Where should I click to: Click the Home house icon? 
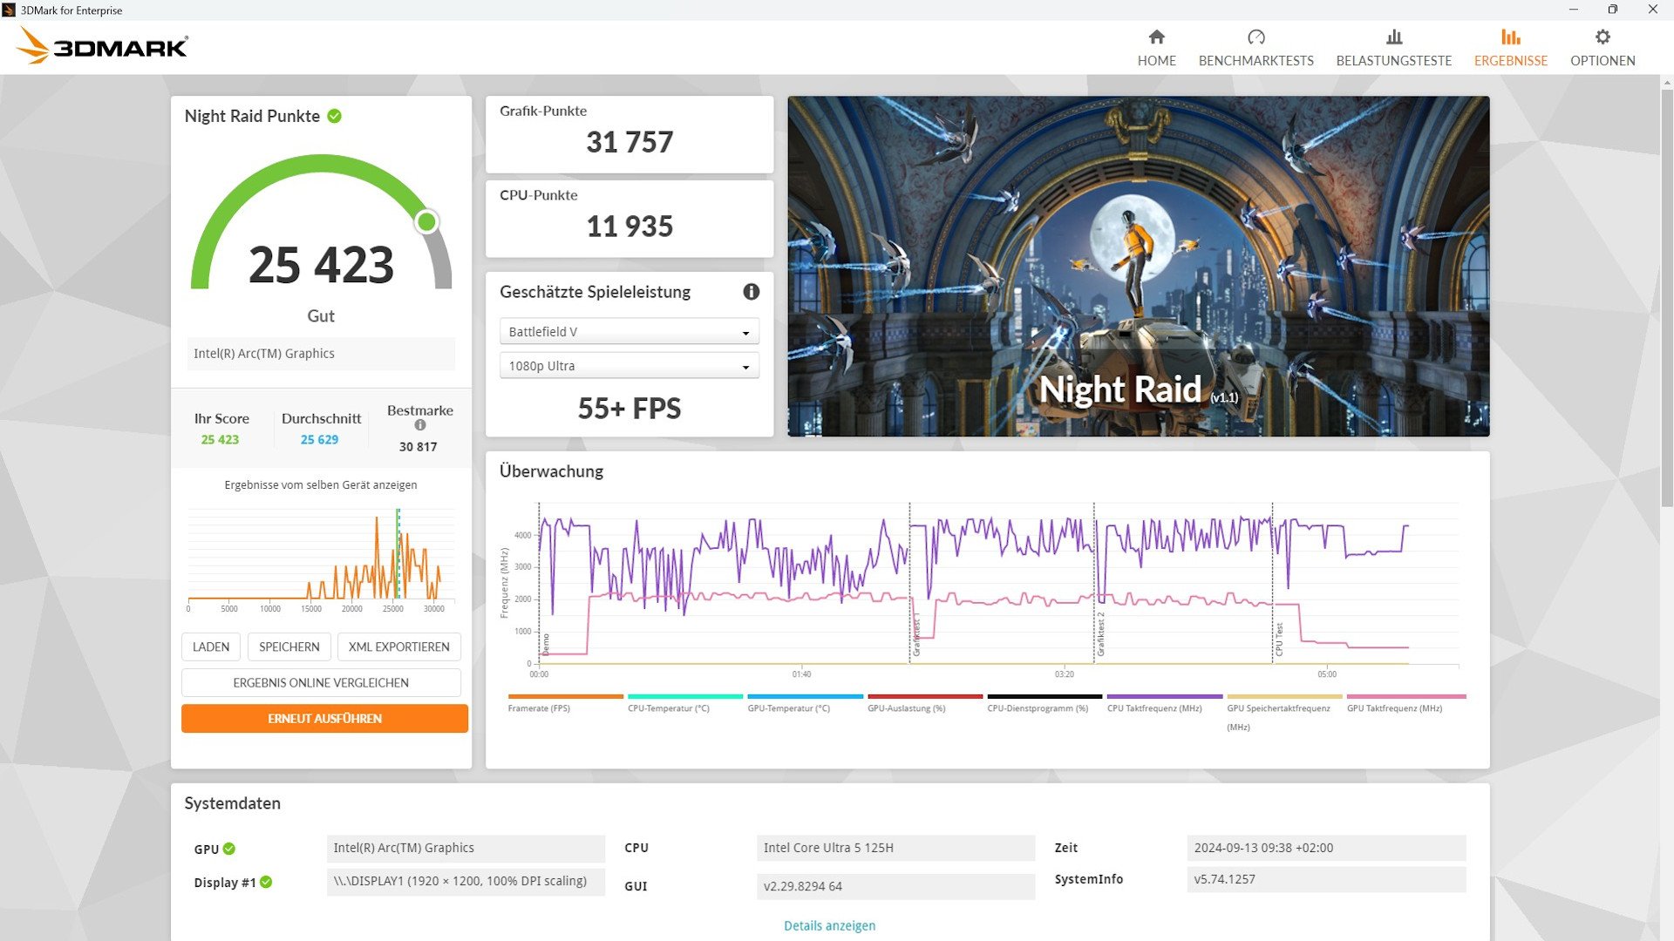(x=1156, y=37)
